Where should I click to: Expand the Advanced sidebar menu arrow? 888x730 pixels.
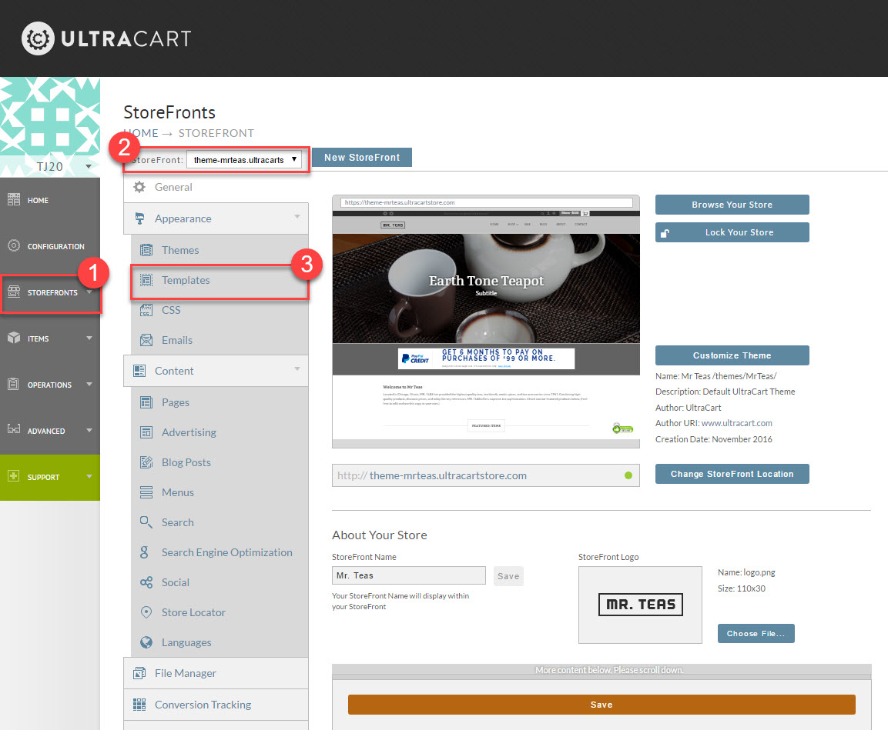pos(89,430)
